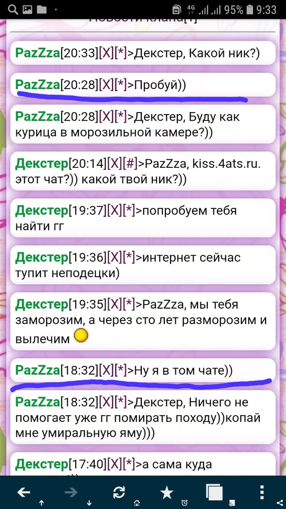Bookmark the page with the star icon
286x509 pixels.
167,493
